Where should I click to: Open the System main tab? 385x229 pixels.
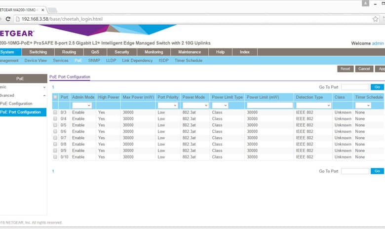10,52
